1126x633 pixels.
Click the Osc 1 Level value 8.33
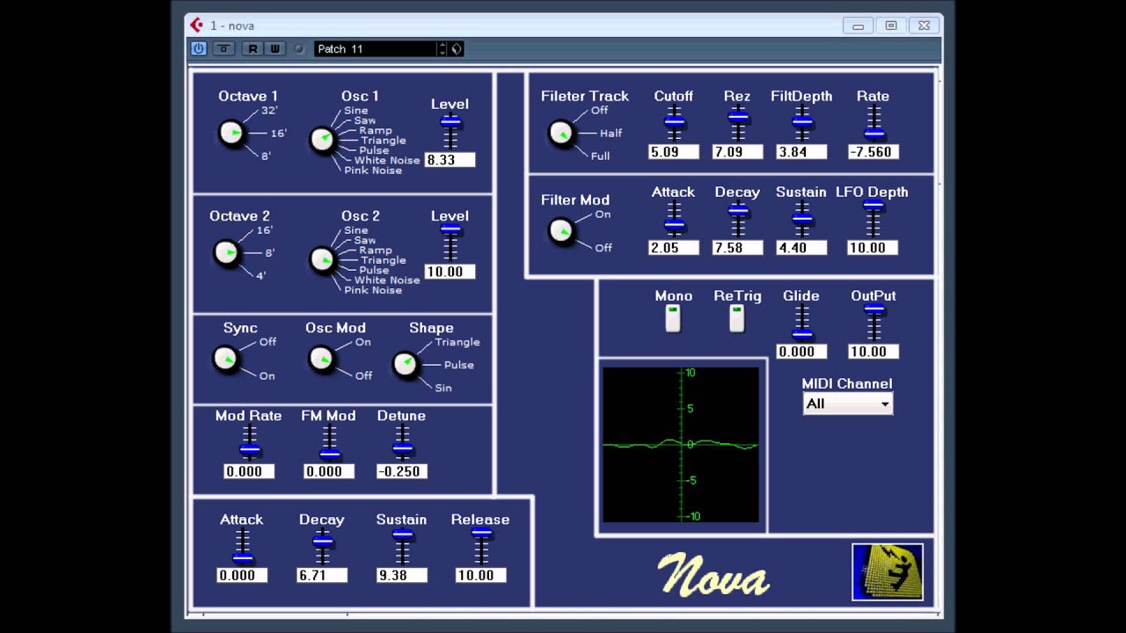pos(450,160)
